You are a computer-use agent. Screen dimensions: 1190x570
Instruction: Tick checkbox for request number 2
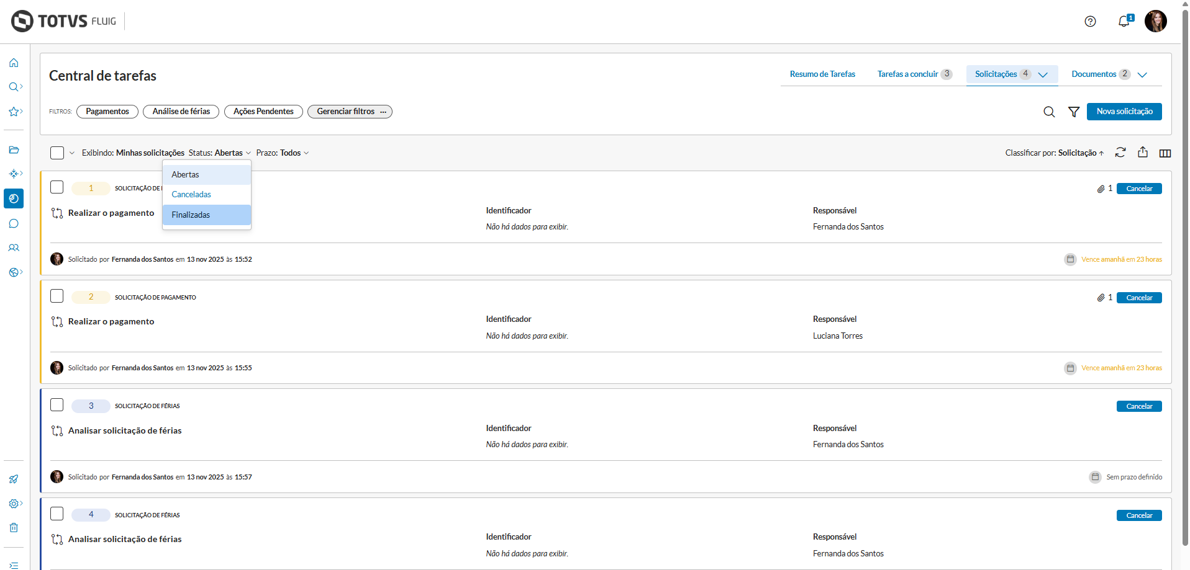click(x=57, y=296)
